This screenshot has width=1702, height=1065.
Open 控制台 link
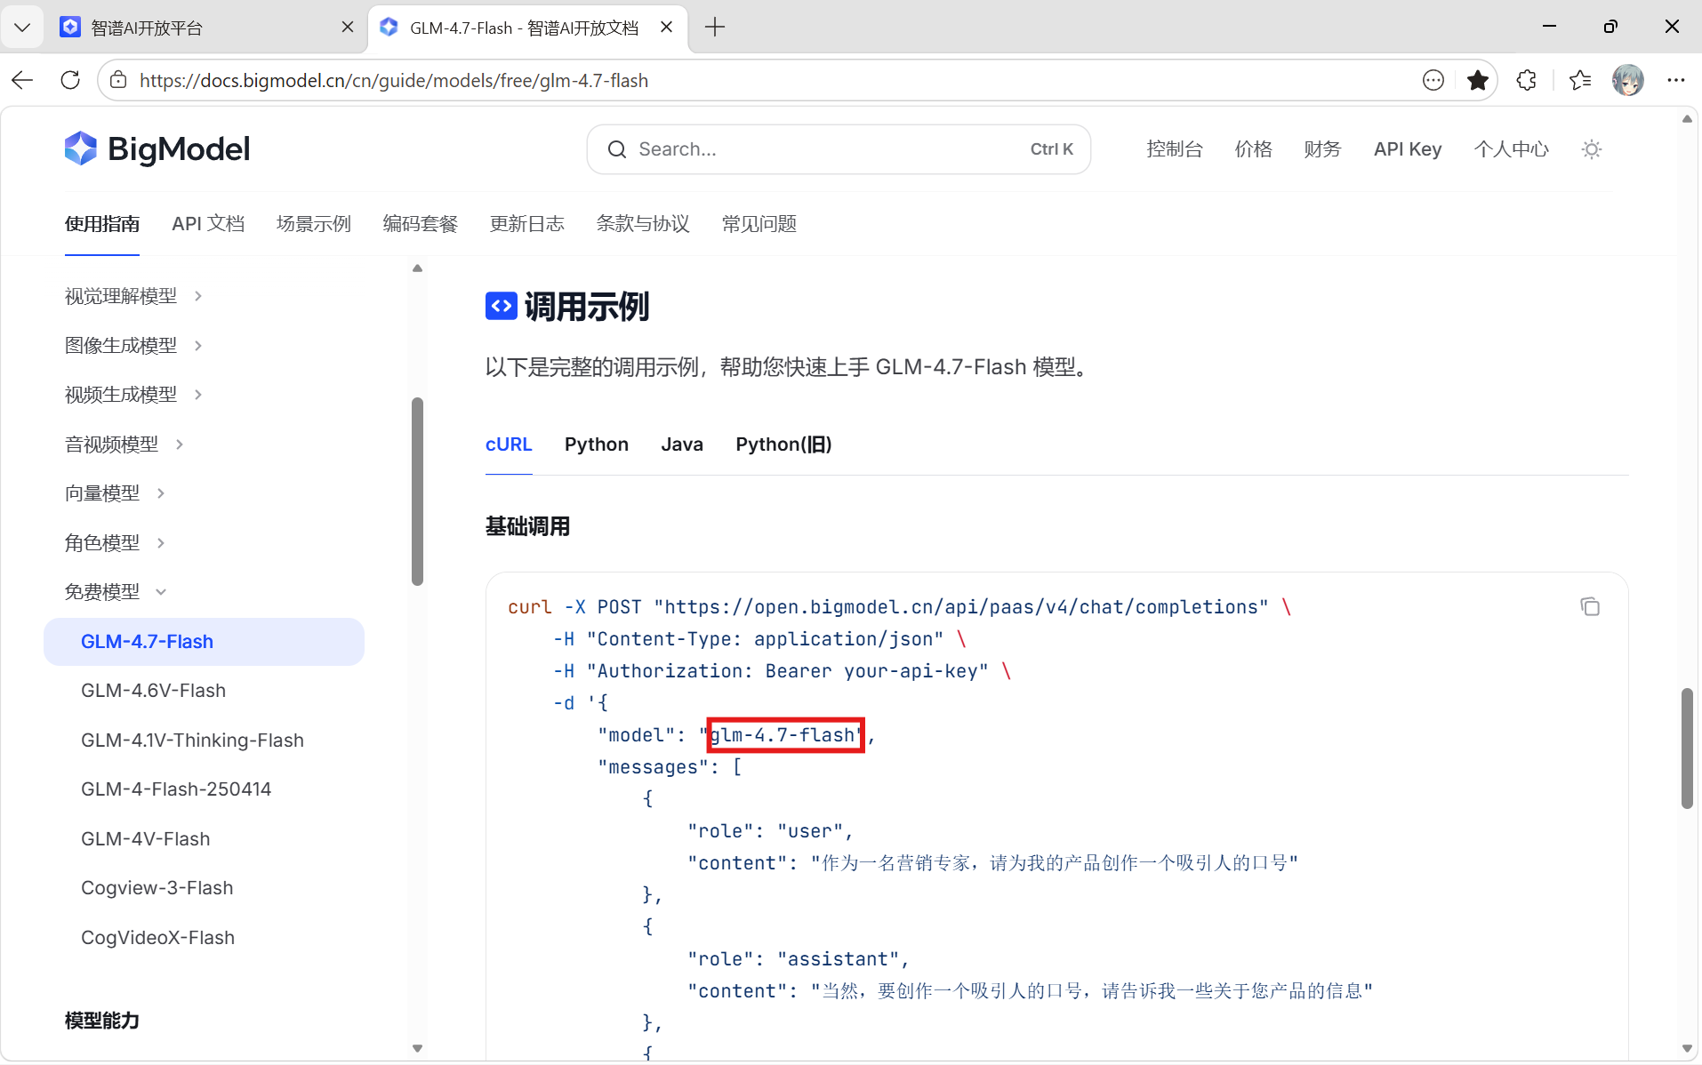[x=1175, y=149]
